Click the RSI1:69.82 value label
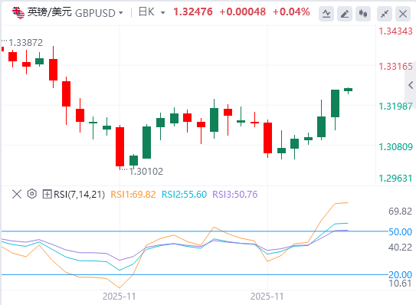The width and height of the screenshot is (416, 305). point(133,195)
